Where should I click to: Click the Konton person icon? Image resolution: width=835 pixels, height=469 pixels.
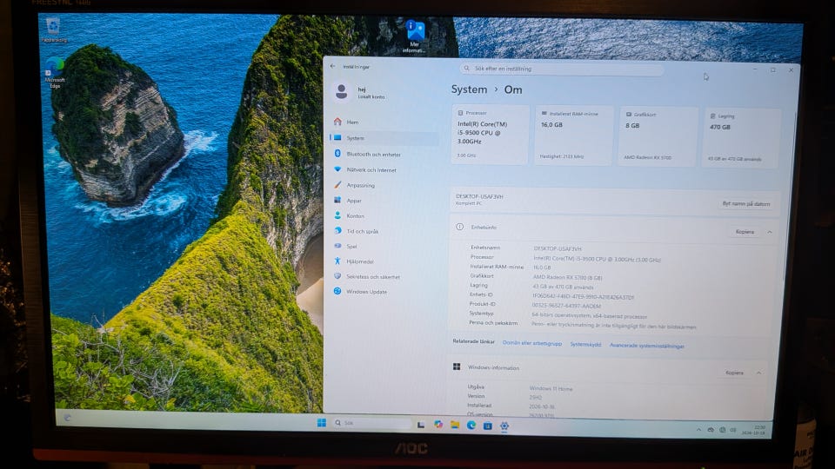click(x=337, y=215)
